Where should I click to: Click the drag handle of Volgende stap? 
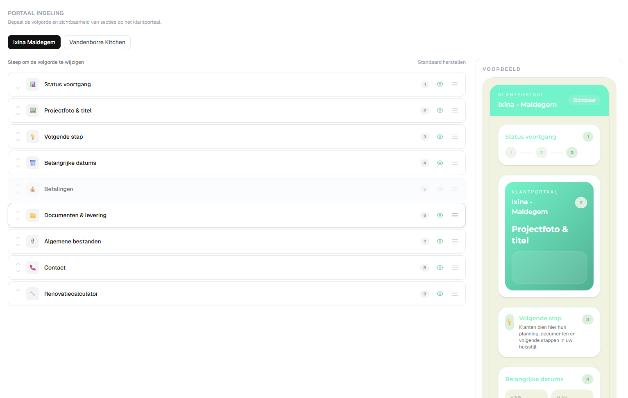(x=455, y=137)
